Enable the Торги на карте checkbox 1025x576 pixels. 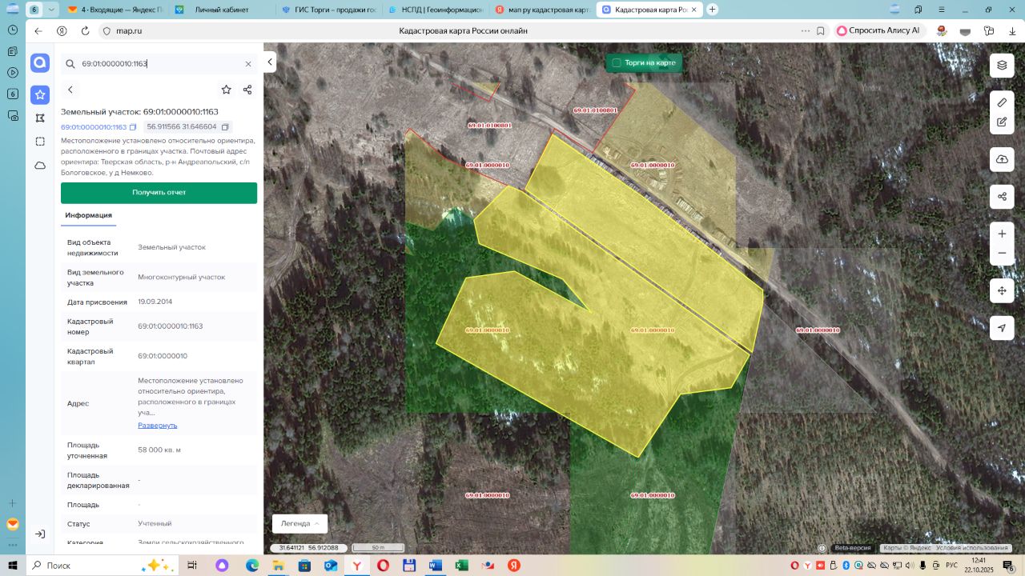[617, 62]
